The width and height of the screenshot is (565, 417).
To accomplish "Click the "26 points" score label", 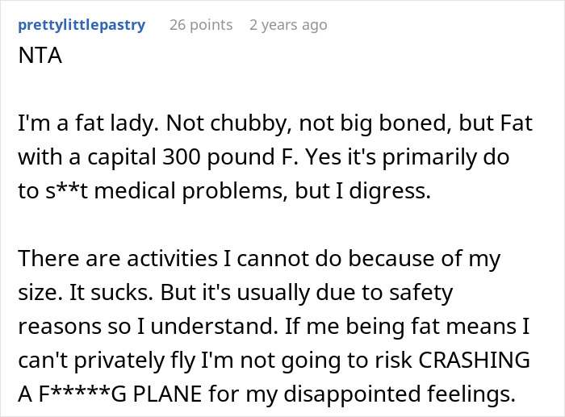I will [201, 25].
